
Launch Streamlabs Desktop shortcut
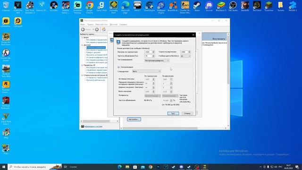pyautogui.click(x=77, y=8)
